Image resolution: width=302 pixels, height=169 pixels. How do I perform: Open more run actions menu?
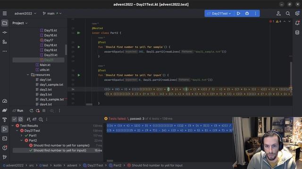coord(255,14)
